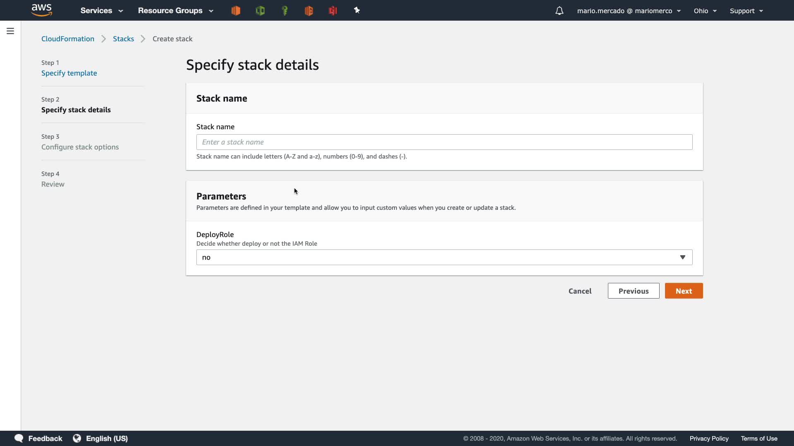Click the Stacks breadcrumb link

point(123,39)
